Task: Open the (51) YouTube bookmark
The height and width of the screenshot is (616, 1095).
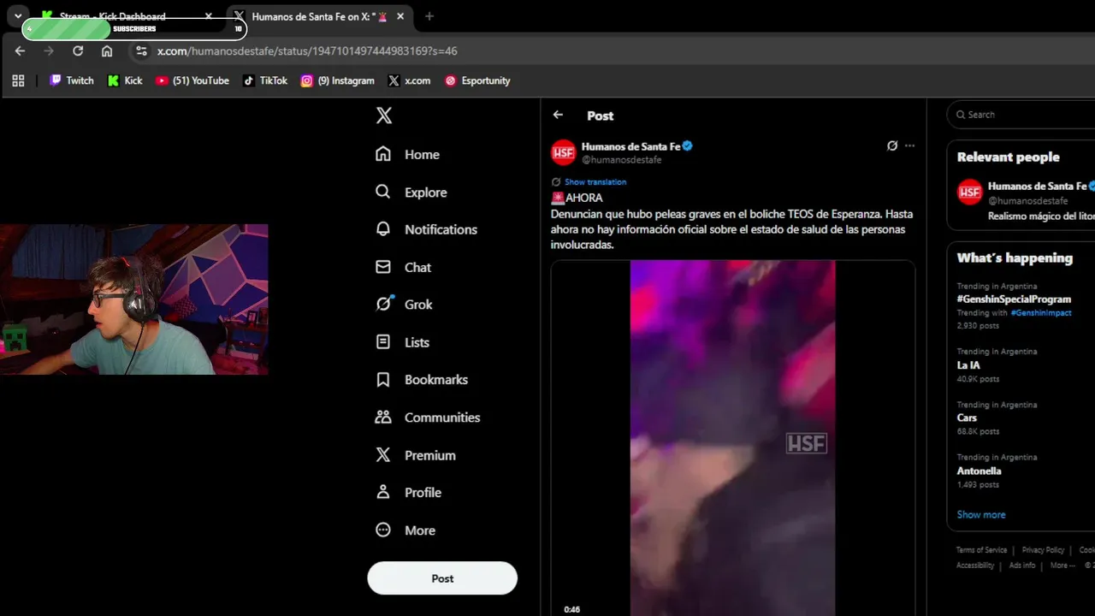Action: point(192,80)
